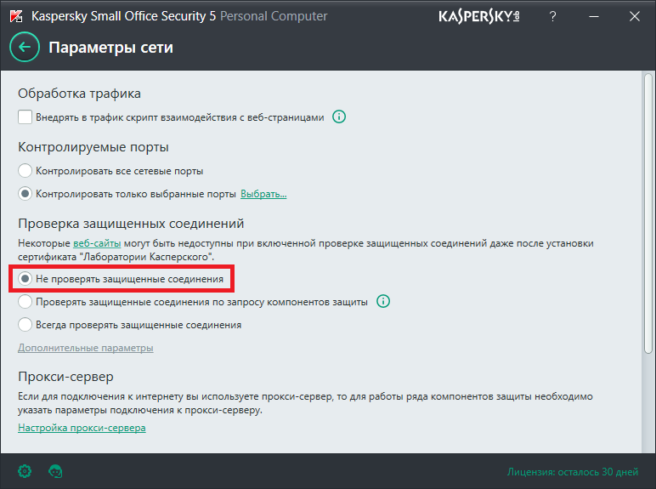The height and width of the screenshot is (489, 656).
Task: Select 'Контролировать все сетевые порты' radio button
Action: (25, 171)
